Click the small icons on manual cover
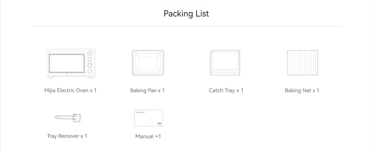 point(159,124)
